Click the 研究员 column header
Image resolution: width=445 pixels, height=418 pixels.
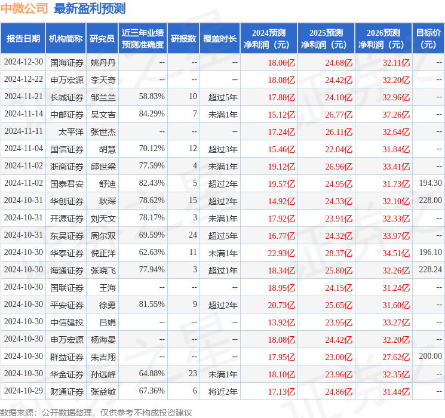pos(102,39)
